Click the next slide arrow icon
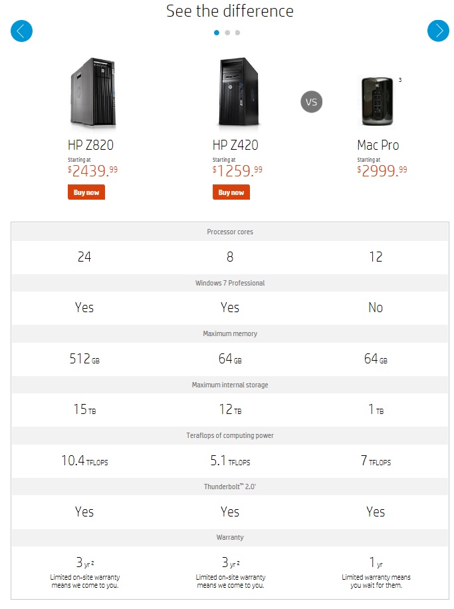Viewport: 454px width, 609px height. click(x=438, y=31)
